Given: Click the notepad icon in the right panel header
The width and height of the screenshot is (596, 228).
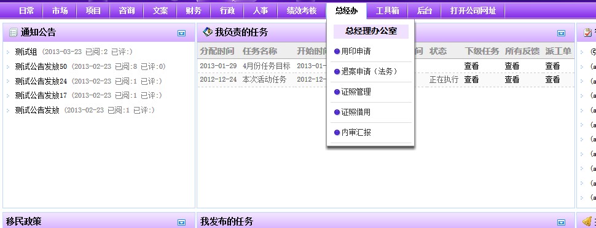Looking at the screenshot, I should coord(587,33).
